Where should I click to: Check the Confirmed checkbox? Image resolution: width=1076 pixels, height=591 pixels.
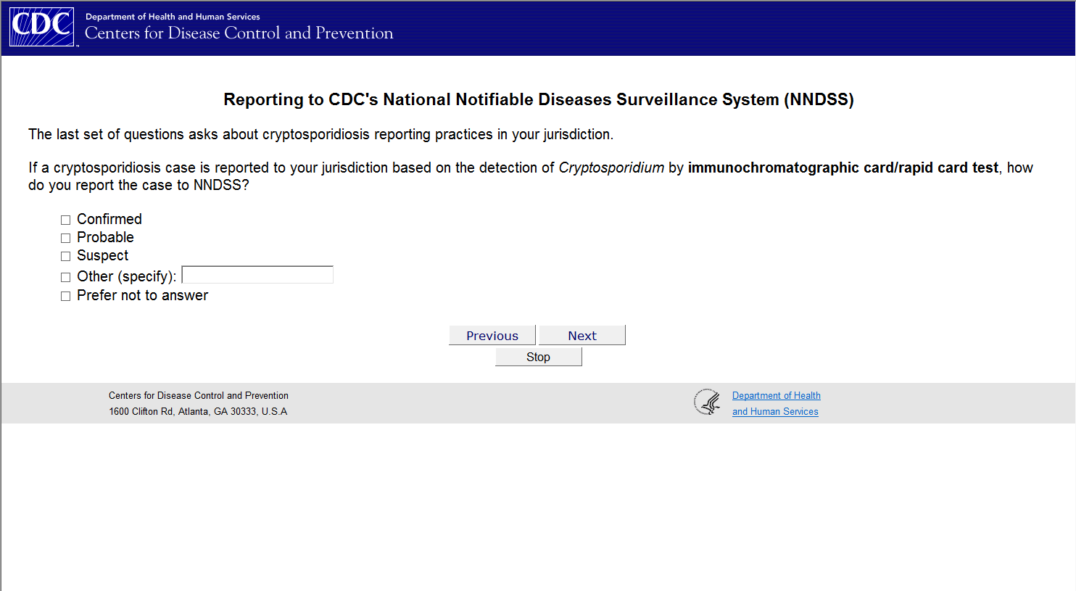pos(65,220)
